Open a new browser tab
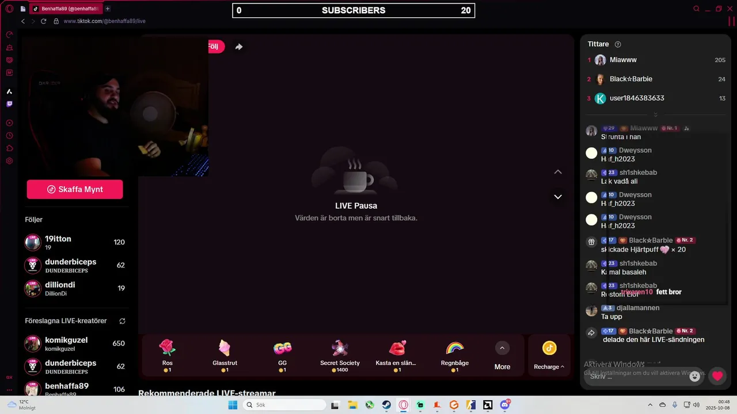 click(108, 9)
